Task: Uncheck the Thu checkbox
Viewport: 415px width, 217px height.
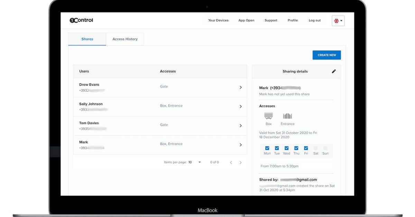Action: pos(296,148)
